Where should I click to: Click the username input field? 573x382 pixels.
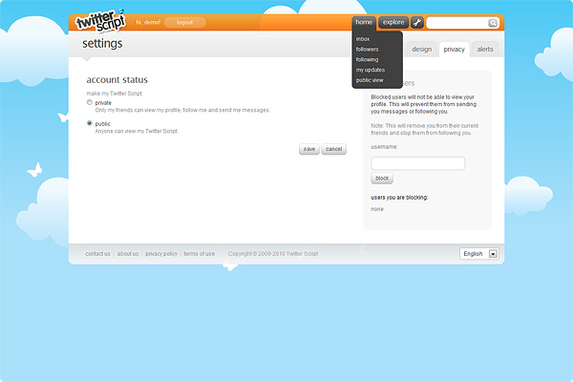click(x=417, y=163)
